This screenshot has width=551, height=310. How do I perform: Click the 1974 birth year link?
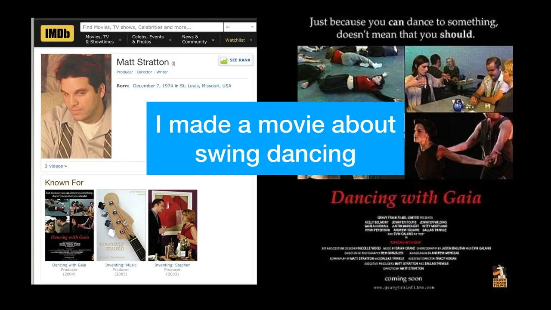click(x=167, y=86)
